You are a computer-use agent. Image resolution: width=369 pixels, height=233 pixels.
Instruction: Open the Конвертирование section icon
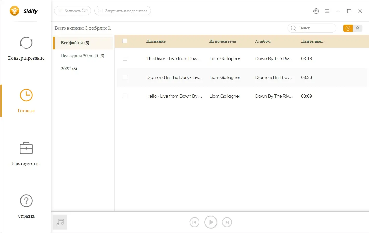pos(26,43)
